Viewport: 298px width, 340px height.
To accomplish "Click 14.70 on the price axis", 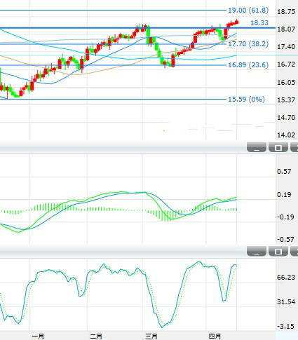I will [286, 117].
